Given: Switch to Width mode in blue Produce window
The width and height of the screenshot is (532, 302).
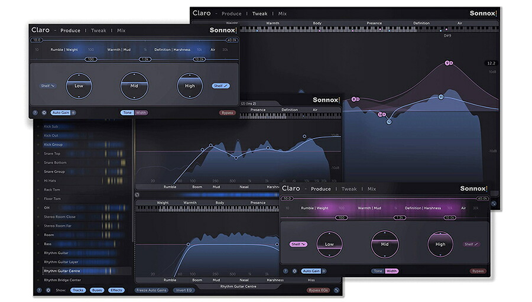Looking at the screenshot, I should [x=141, y=113].
